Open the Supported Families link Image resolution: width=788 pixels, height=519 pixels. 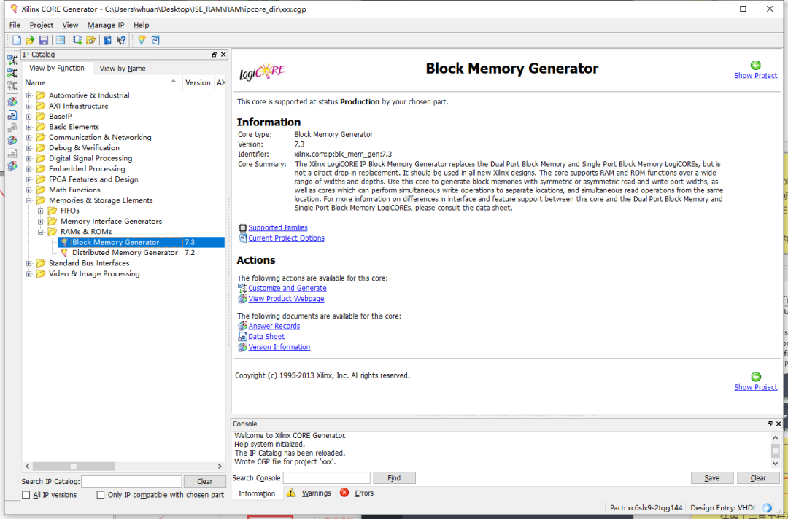(278, 227)
